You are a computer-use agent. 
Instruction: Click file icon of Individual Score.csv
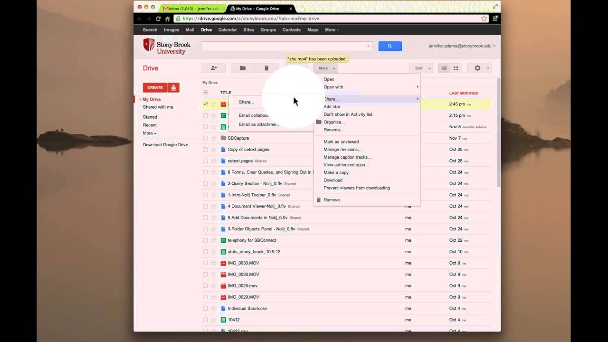223,308
